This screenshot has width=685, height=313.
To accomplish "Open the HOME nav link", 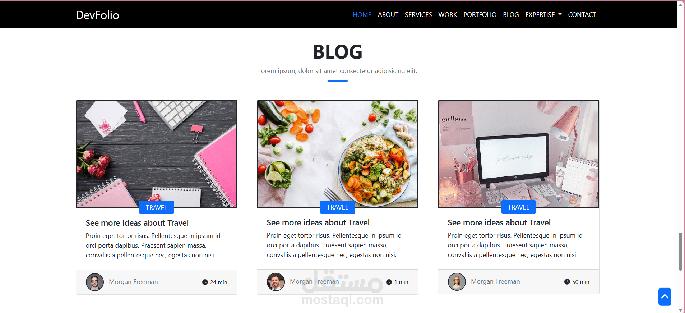I will point(362,15).
